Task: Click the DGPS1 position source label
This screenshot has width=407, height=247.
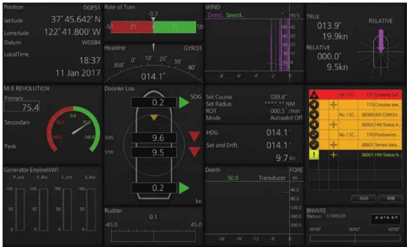Action: (x=92, y=8)
